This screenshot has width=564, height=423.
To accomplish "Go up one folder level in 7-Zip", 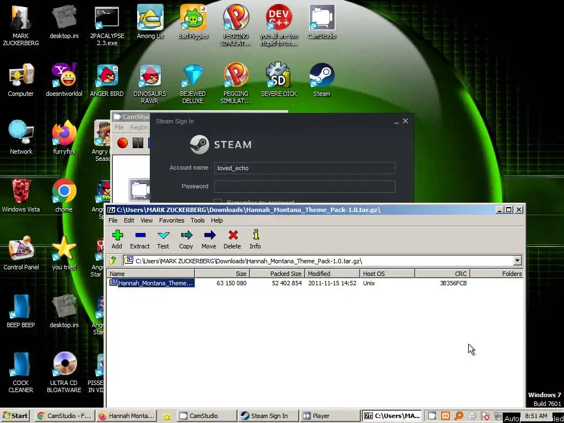I will [113, 261].
